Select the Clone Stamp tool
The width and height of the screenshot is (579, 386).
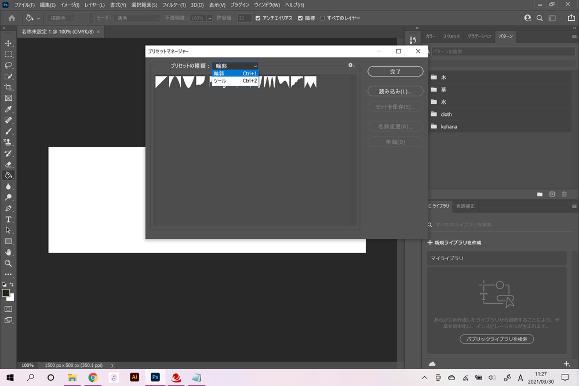click(8, 142)
